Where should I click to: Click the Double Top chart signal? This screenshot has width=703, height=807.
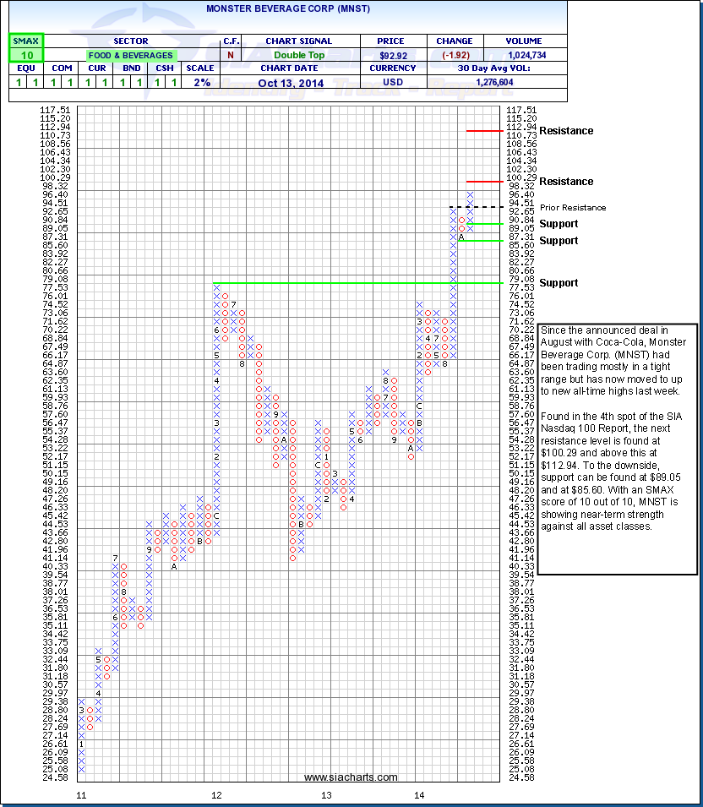point(298,55)
